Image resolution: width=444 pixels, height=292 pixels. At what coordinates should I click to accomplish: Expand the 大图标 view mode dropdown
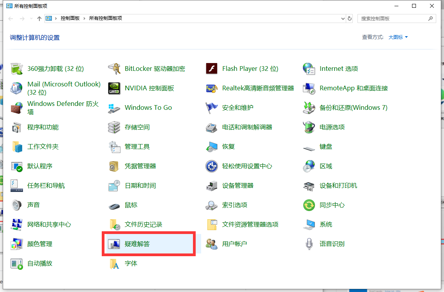tap(398, 37)
